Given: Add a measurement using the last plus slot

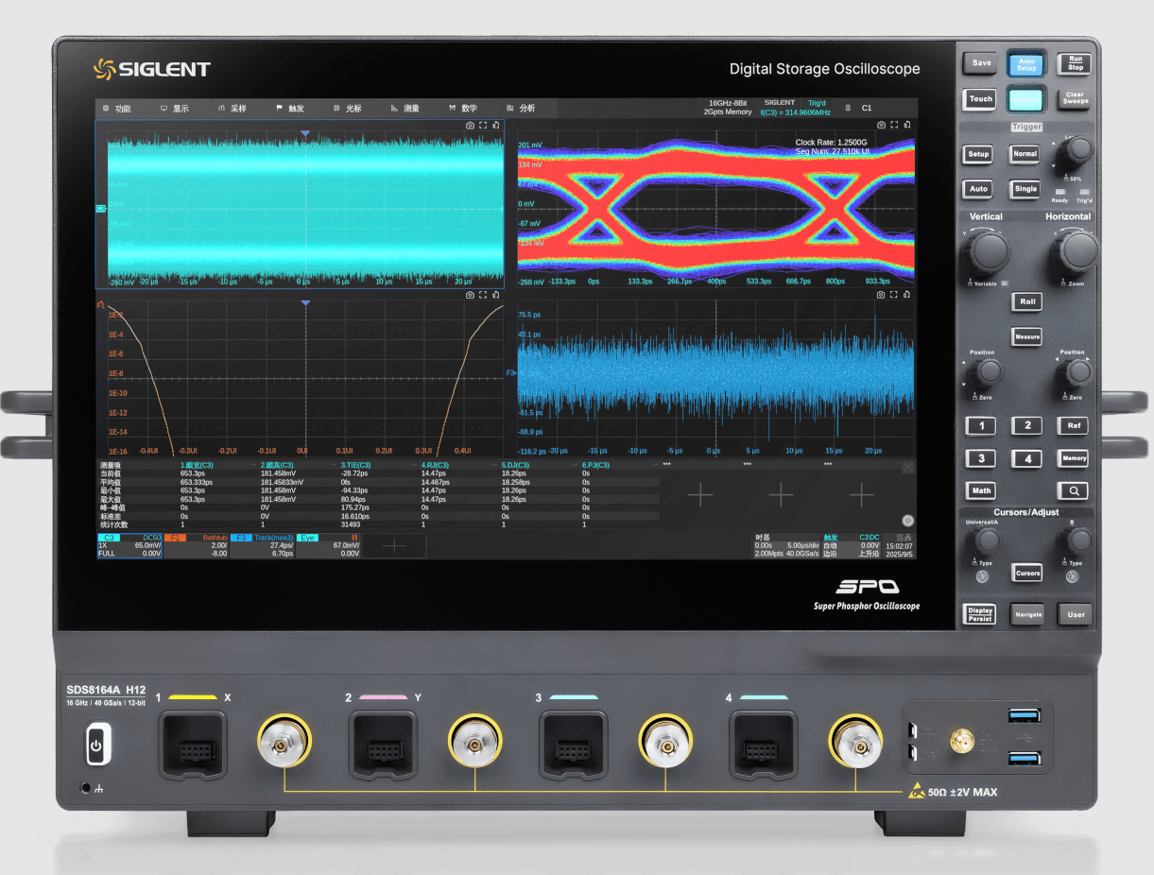Looking at the screenshot, I should (x=861, y=494).
